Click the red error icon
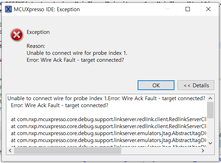Screen dimensions: 221x163 [17, 35]
